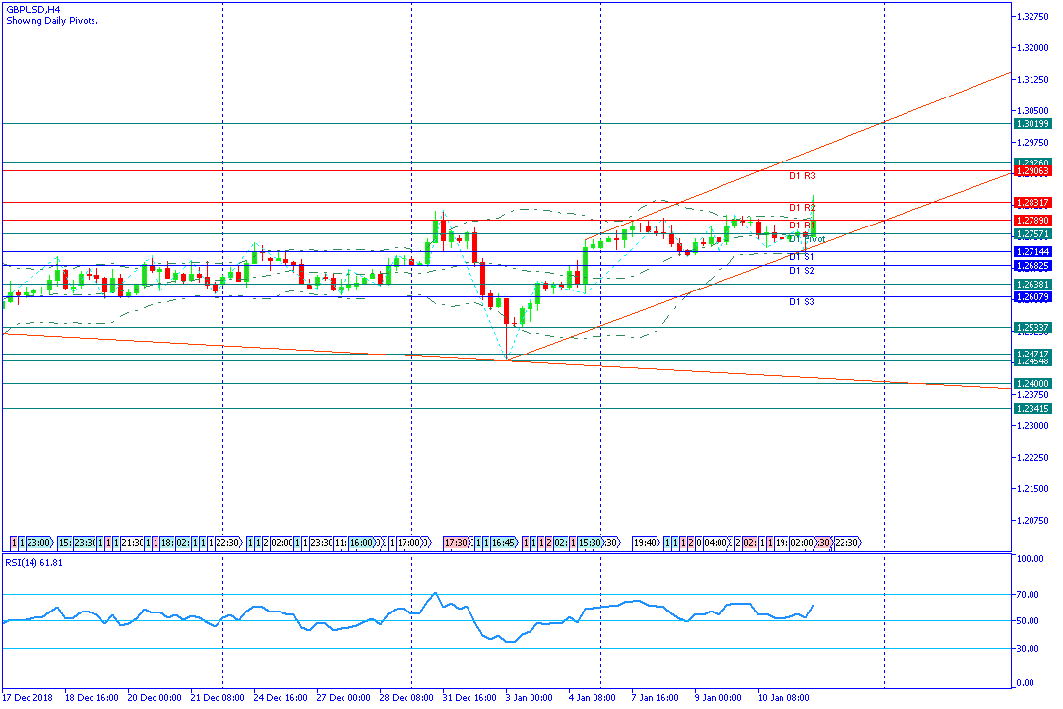The height and width of the screenshot is (709, 1063).
Task: Click the RSI(14) 61.81 indicator label
Action: [x=33, y=563]
